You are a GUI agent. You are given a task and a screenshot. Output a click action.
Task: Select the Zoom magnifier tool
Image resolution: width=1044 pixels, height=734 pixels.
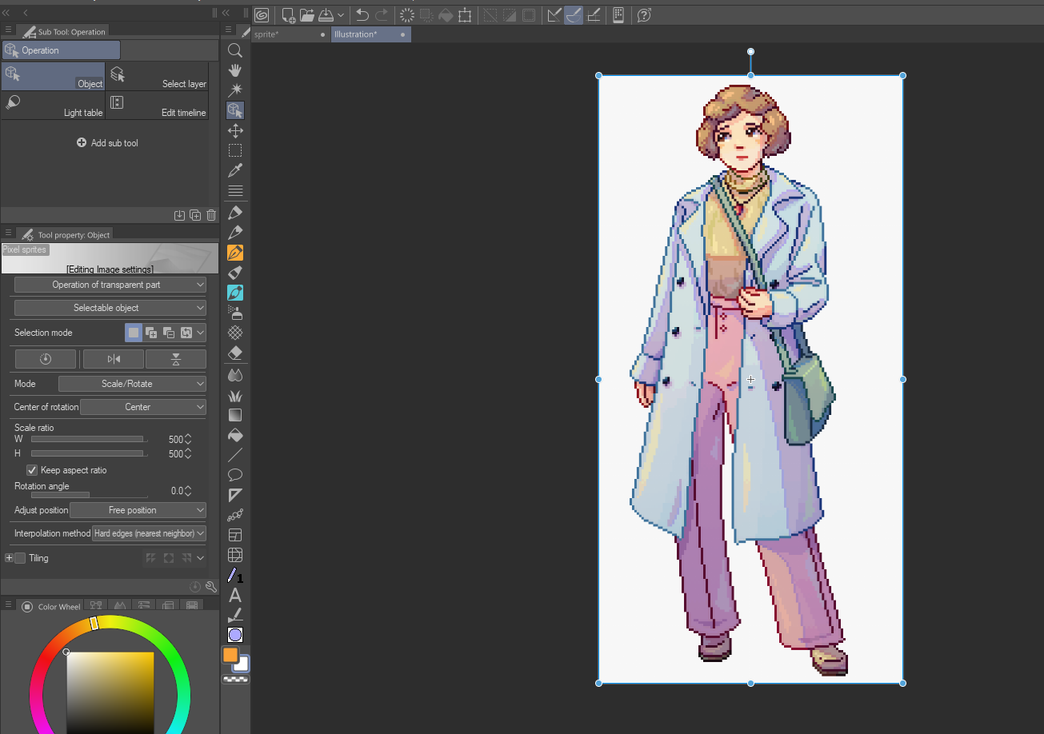coord(235,50)
